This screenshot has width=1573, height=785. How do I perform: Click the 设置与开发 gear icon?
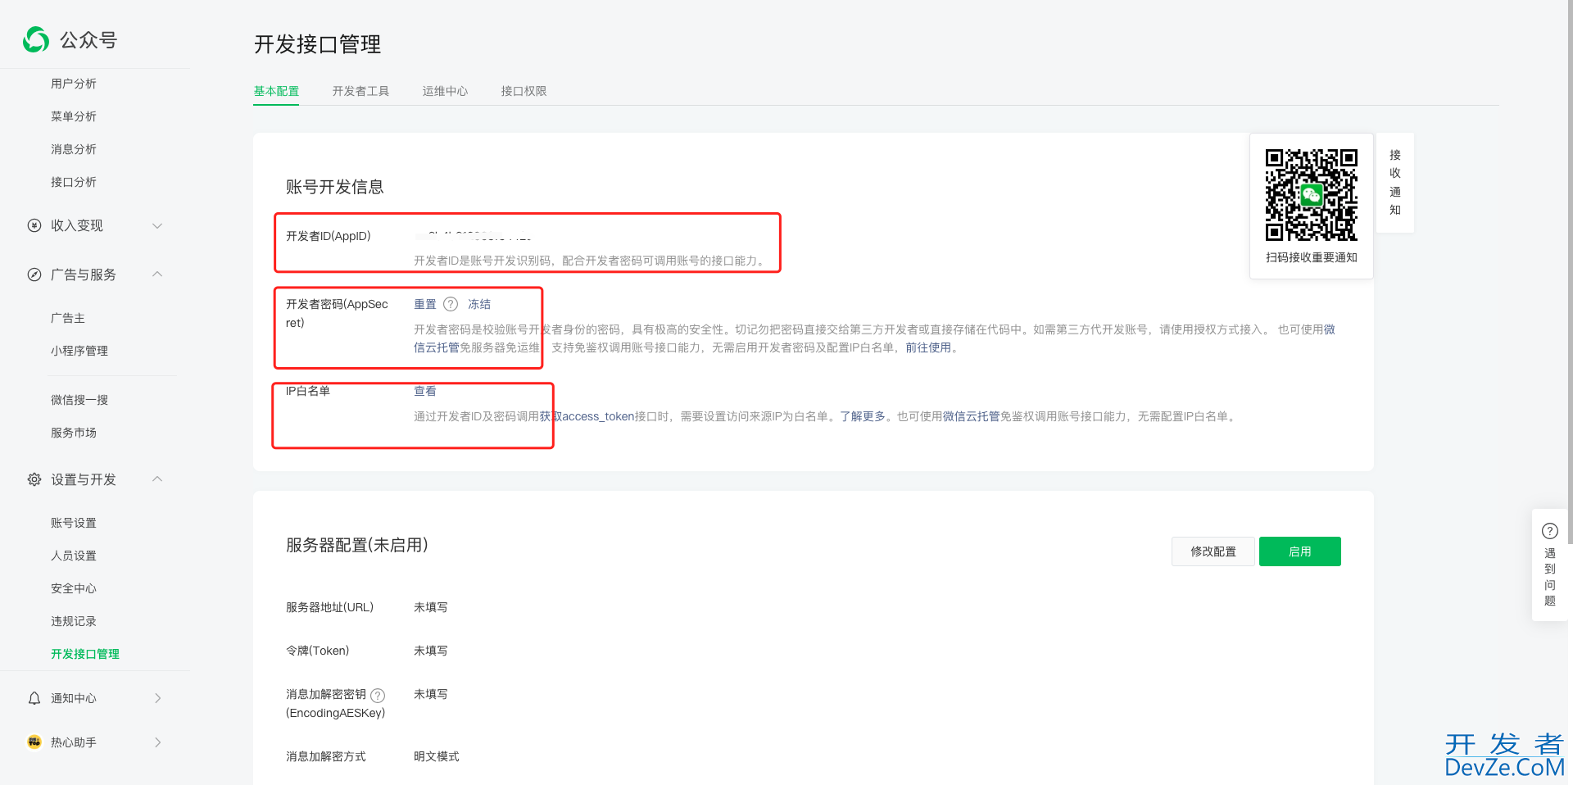tap(34, 479)
